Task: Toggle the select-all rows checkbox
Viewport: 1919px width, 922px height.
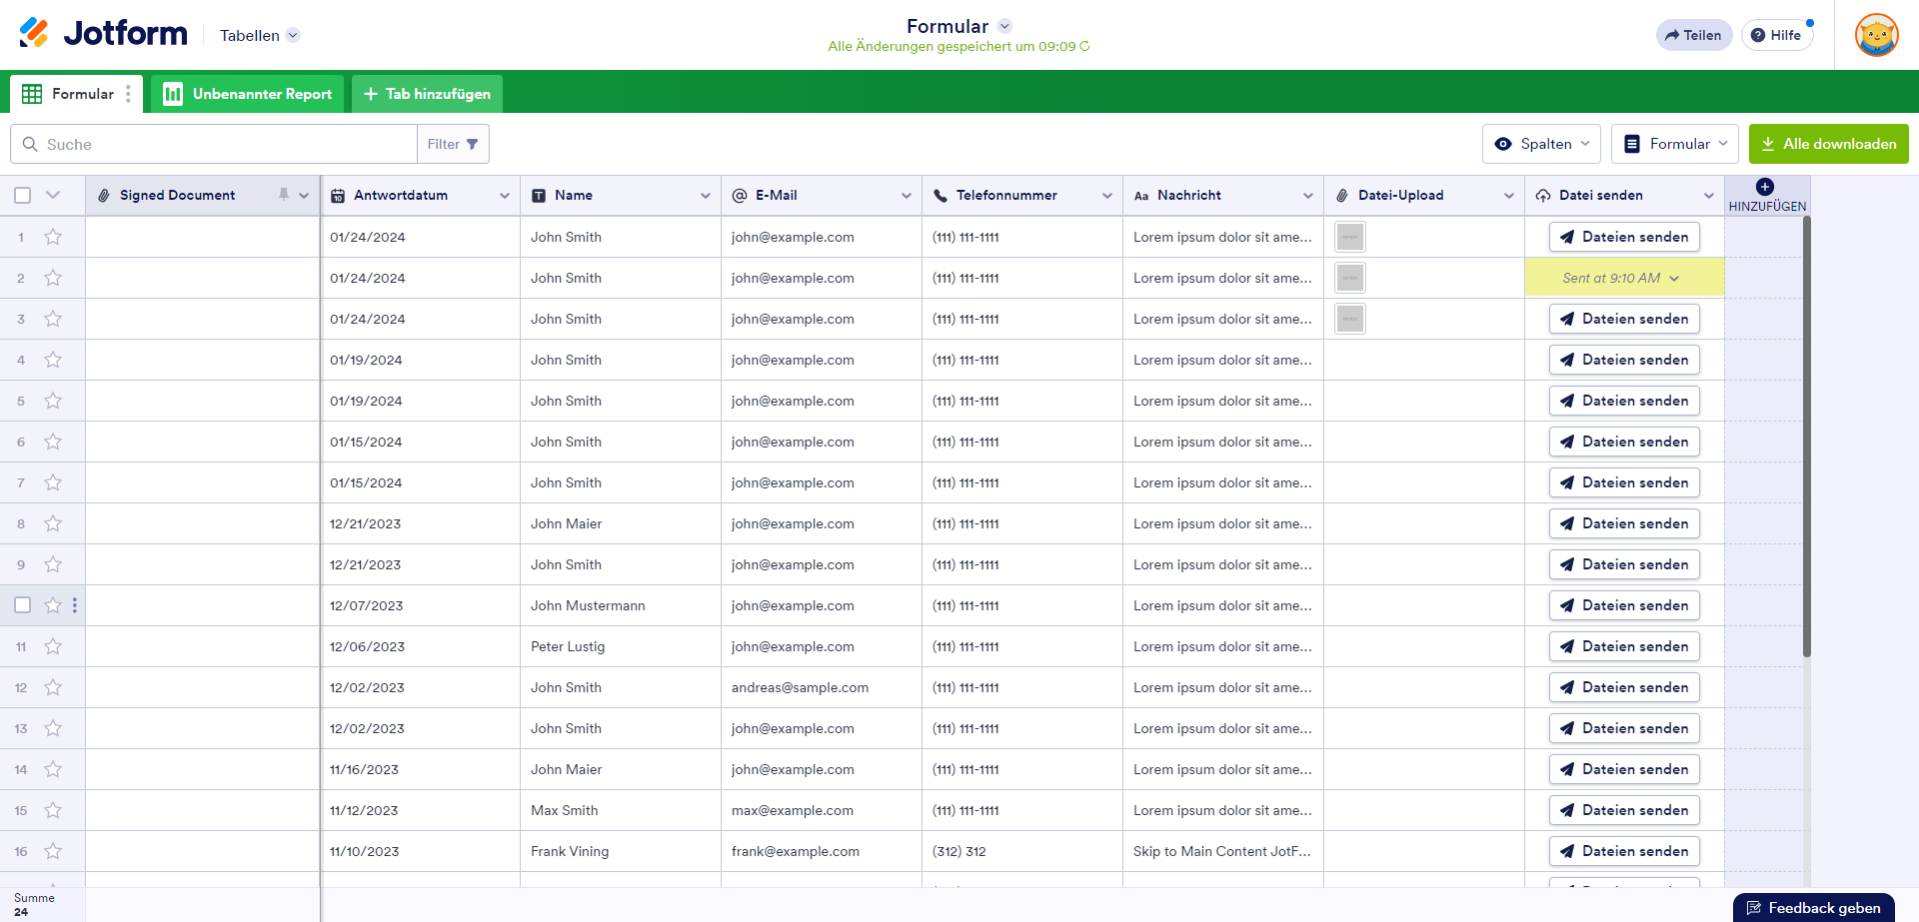Action: tap(23, 195)
